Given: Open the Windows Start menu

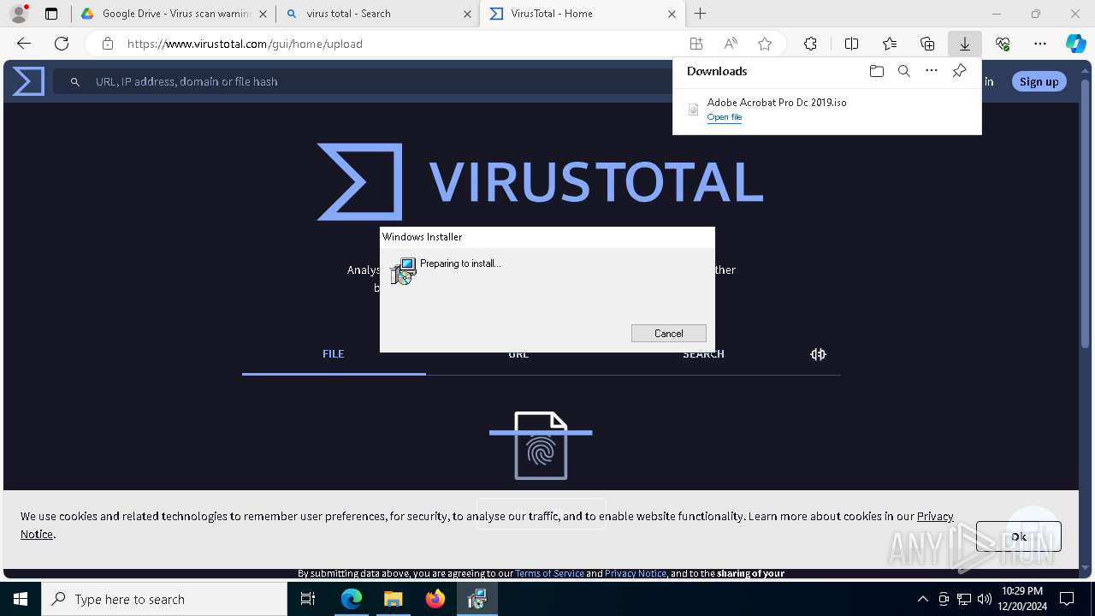Looking at the screenshot, I should point(21,599).
